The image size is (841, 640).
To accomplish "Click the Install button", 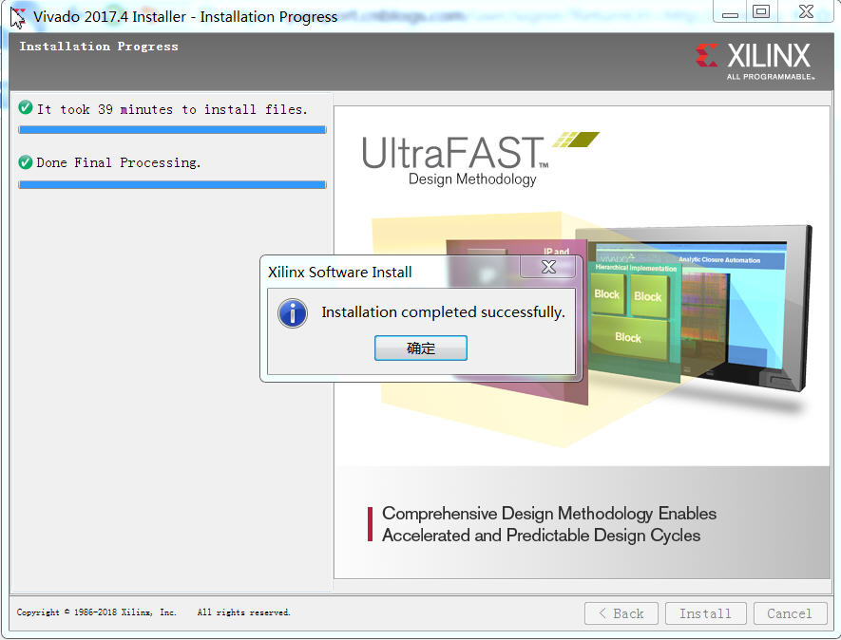I will click(706, 613).
